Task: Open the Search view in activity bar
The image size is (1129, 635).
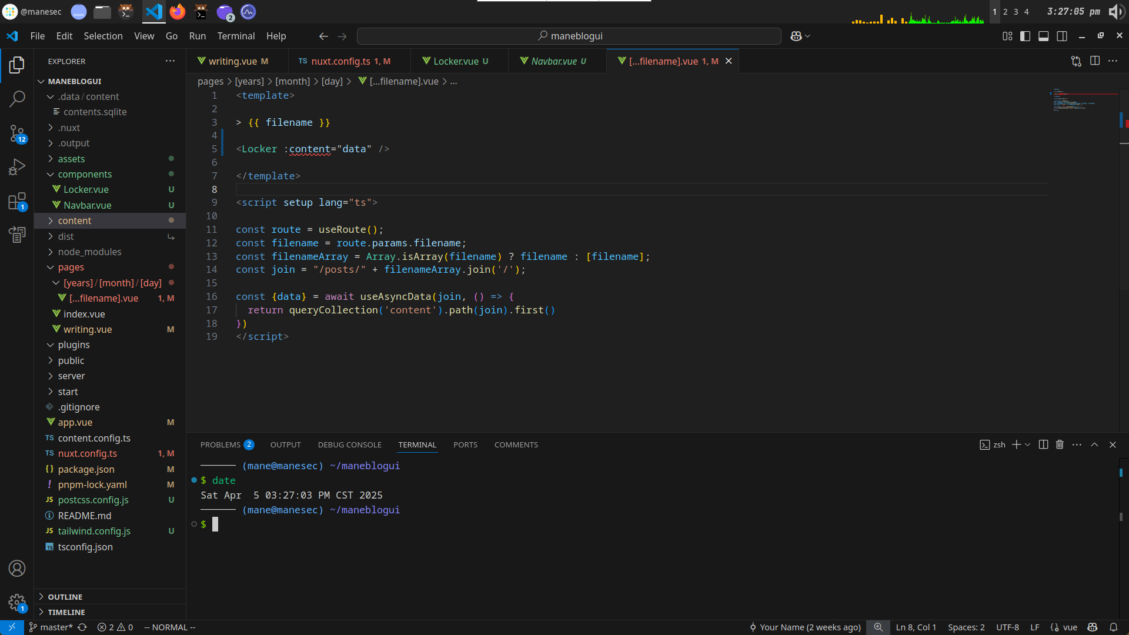Action: tap(17, 99)
